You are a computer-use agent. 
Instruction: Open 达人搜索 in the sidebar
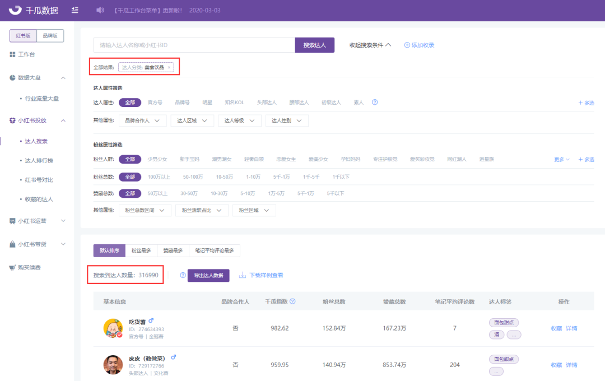36,141
